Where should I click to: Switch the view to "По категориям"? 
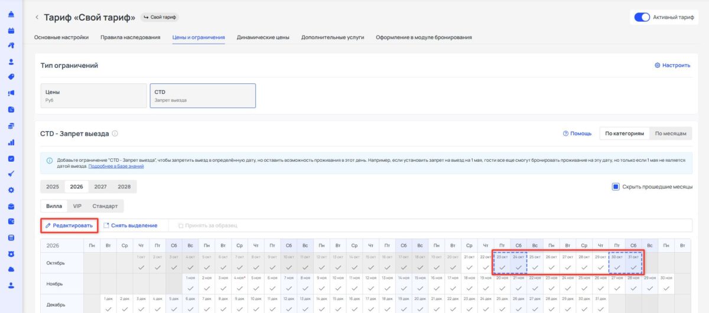coord(625,133)
